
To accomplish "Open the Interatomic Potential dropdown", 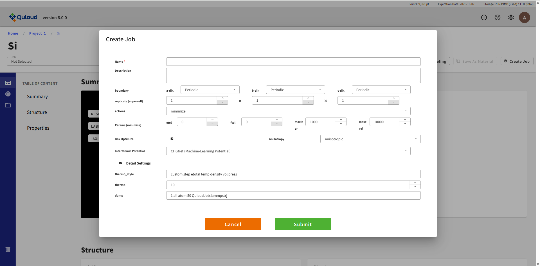I will [x=288, y=151].
